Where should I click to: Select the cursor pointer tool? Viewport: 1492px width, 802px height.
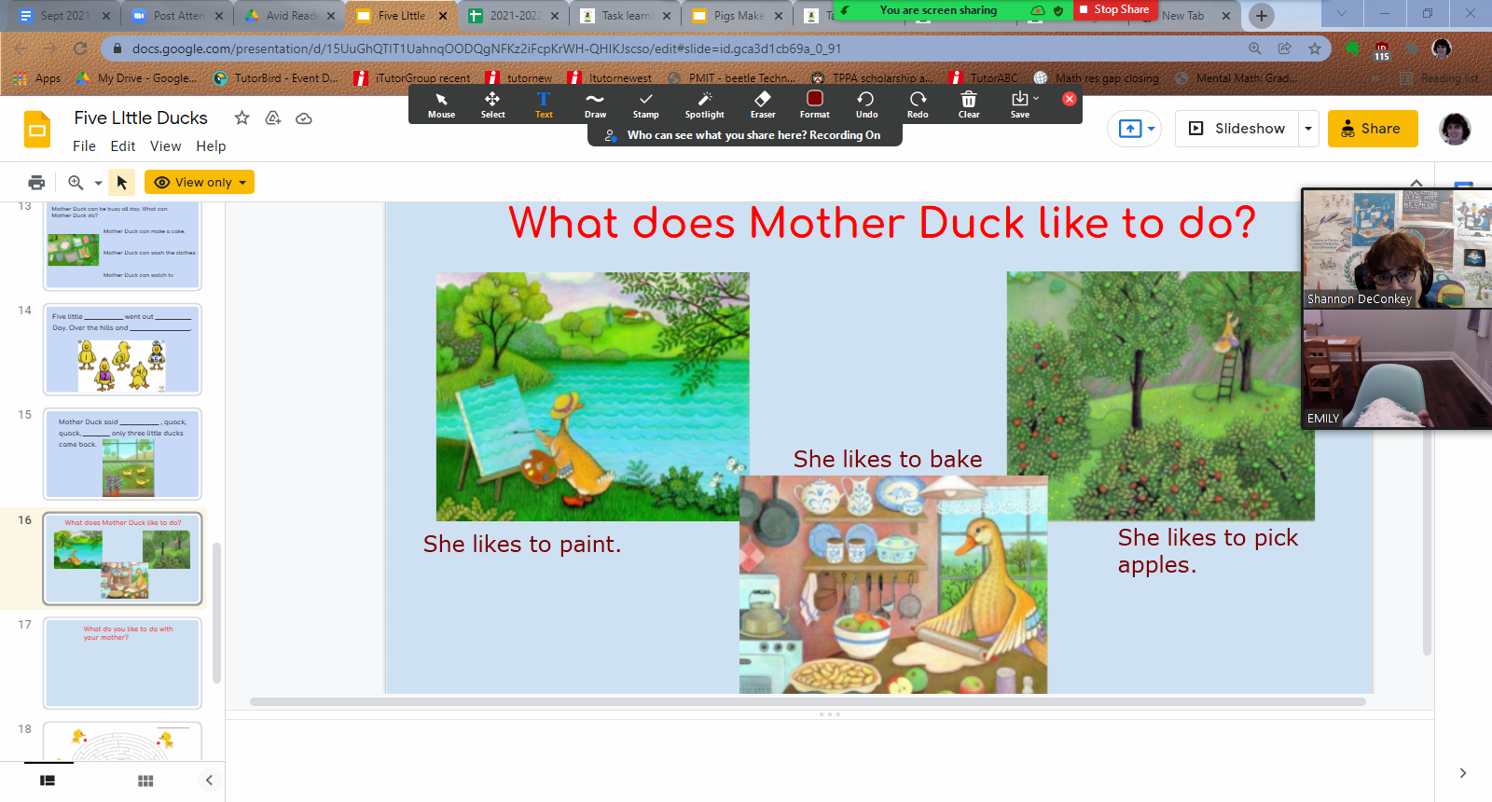coord(122,183)
